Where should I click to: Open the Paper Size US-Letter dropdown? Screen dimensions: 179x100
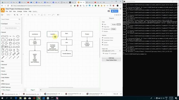coord(111,51)
